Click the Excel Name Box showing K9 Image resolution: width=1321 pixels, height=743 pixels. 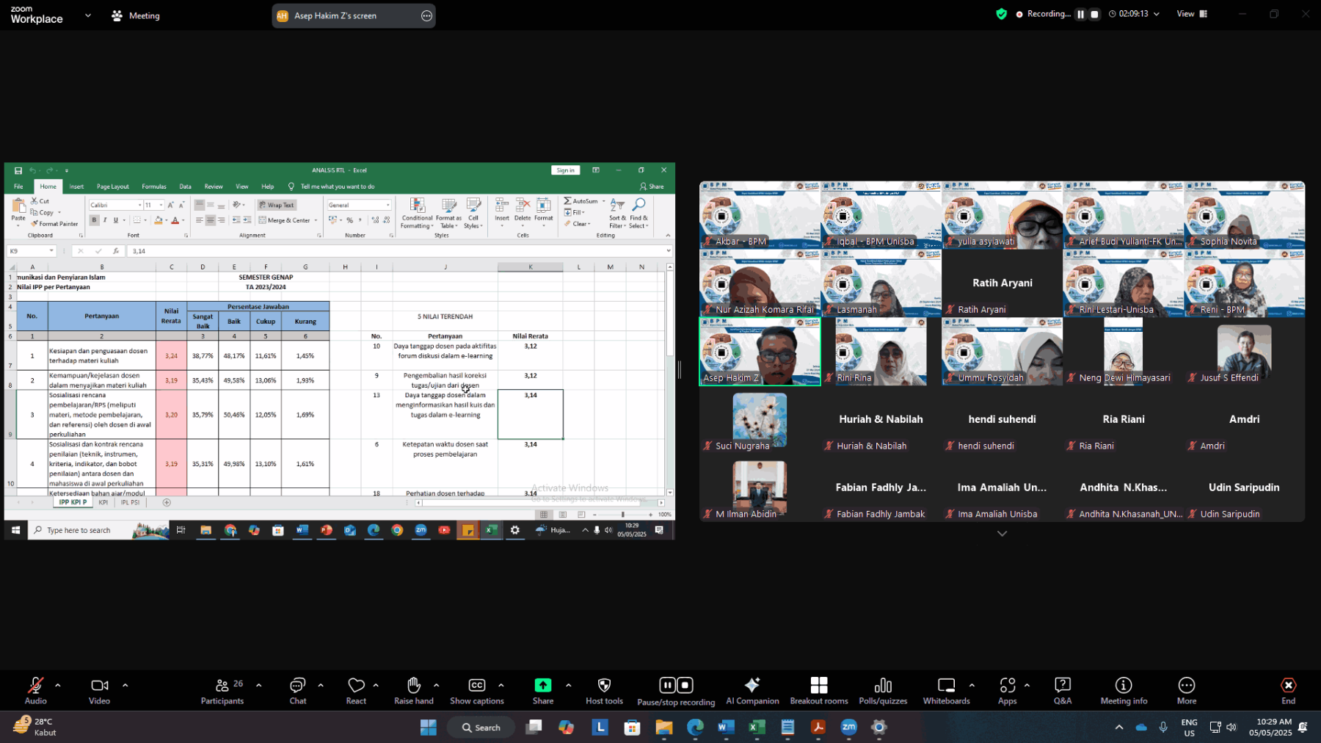click(x=31, y=251)
